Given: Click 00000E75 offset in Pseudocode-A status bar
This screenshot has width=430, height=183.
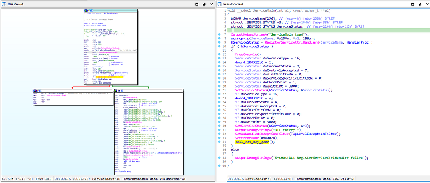Looking at the screenshot, I should pyautogui.click(x=235, y=179).
